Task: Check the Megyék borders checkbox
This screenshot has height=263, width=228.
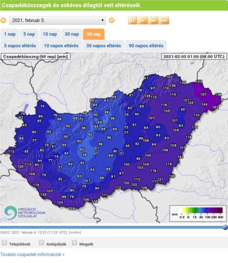Action: pos(74,243)
